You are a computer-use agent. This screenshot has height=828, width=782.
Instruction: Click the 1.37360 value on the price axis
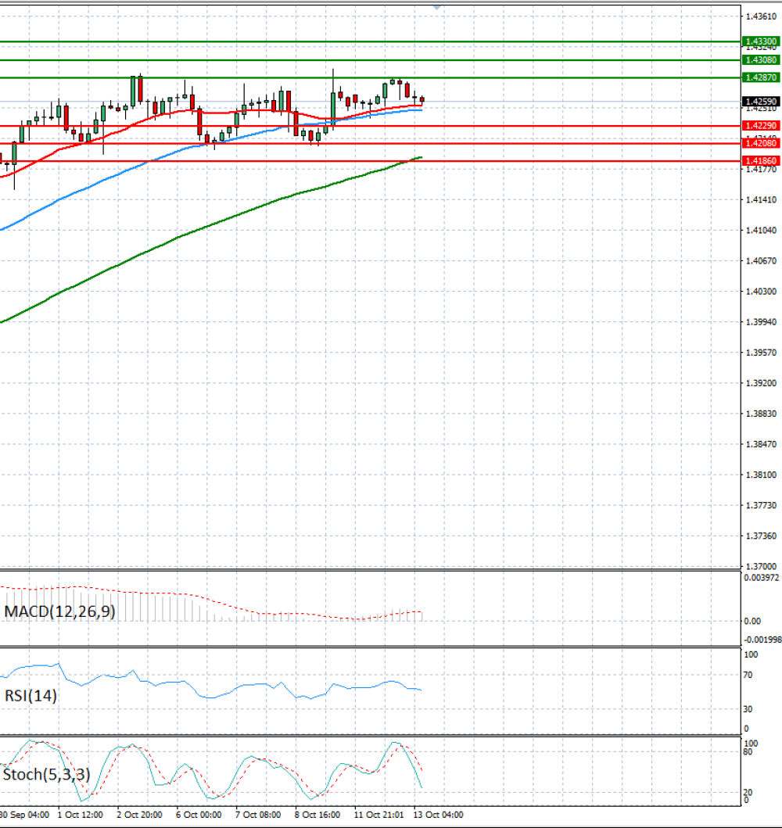(761, 536)
